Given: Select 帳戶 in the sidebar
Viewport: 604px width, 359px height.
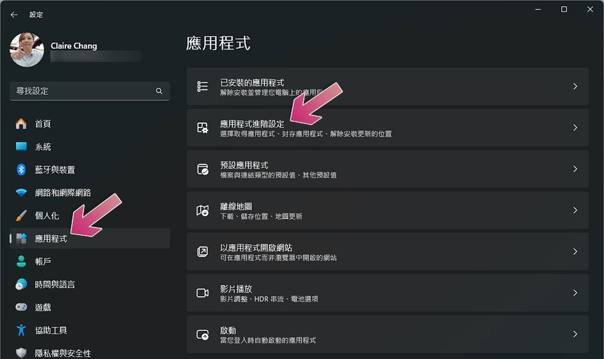Looking at the screenshot, I should [43, 262].
